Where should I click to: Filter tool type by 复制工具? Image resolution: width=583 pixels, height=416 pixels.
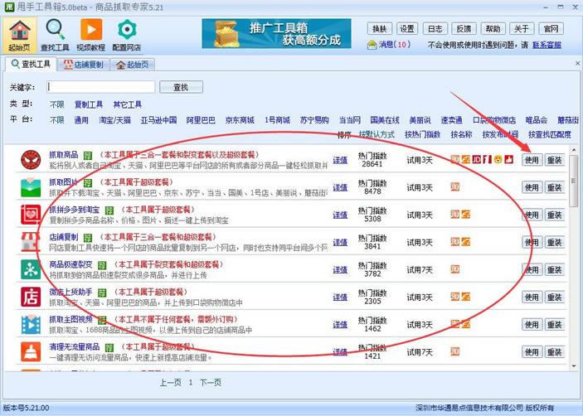click(89, 105)
